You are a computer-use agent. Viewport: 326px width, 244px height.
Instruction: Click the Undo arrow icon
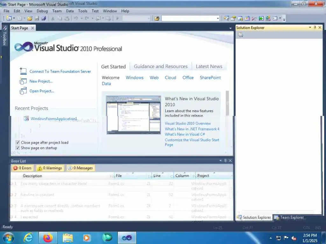(x=76, y=18)
